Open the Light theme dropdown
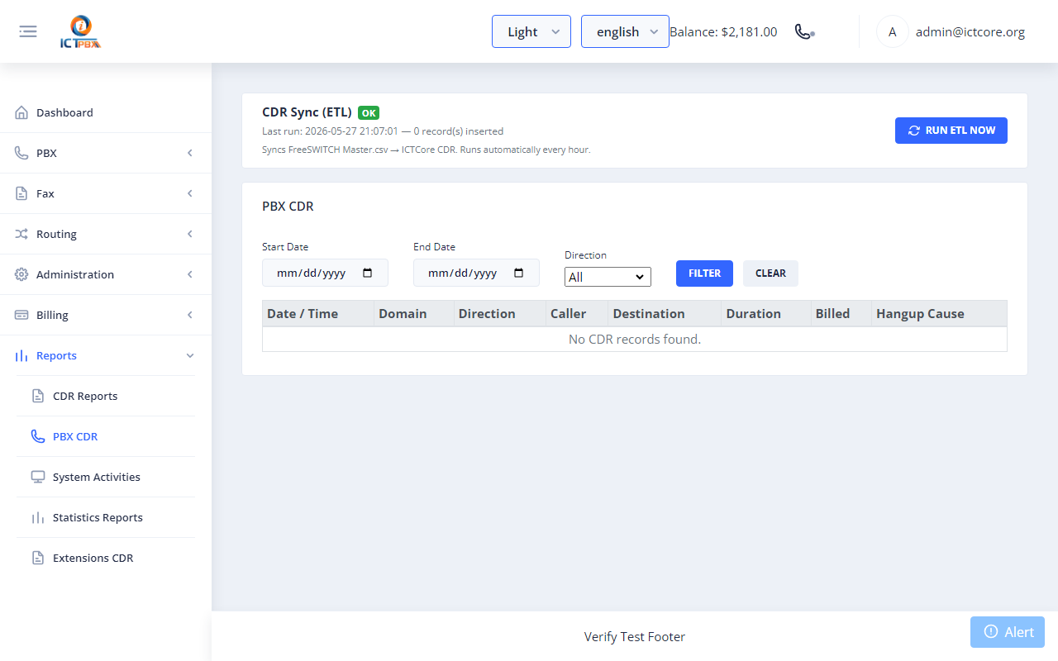The width and height of the screenshot is (1058, 661). click(x=531, y=31)
